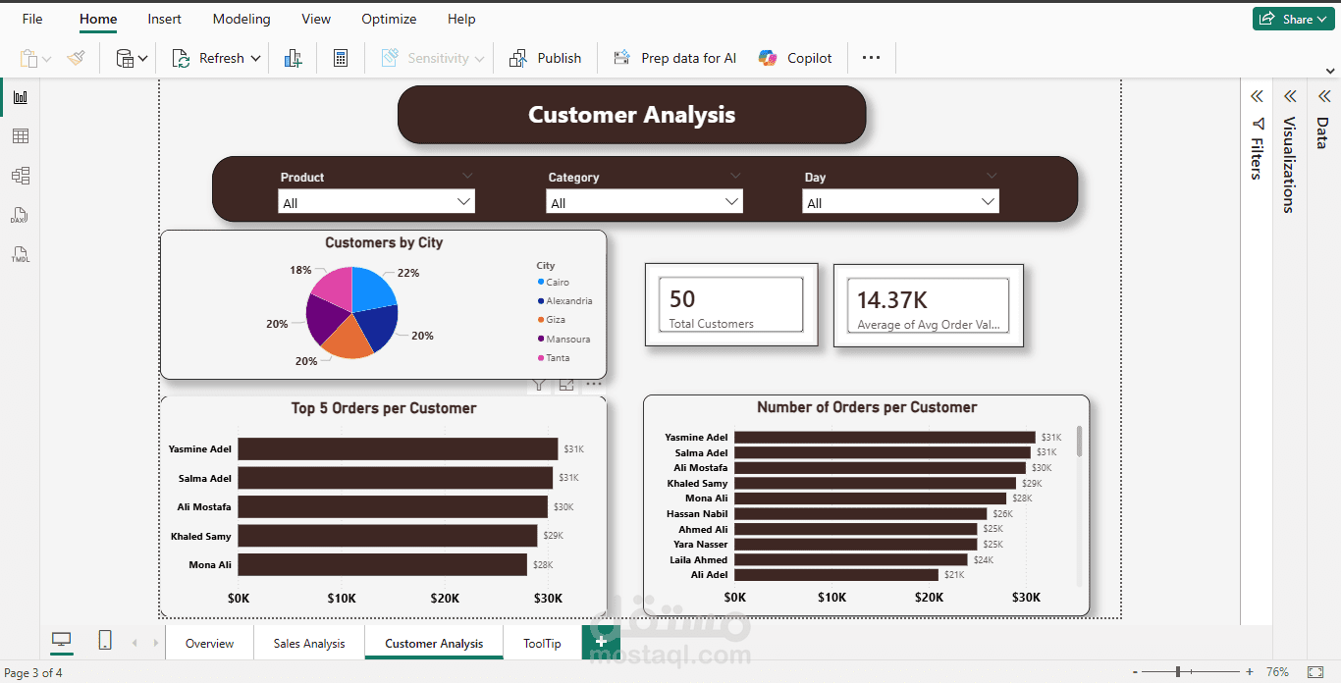Click zoom in plus button
Screen dimensions: 1341x683
(x=1250, y=672)
